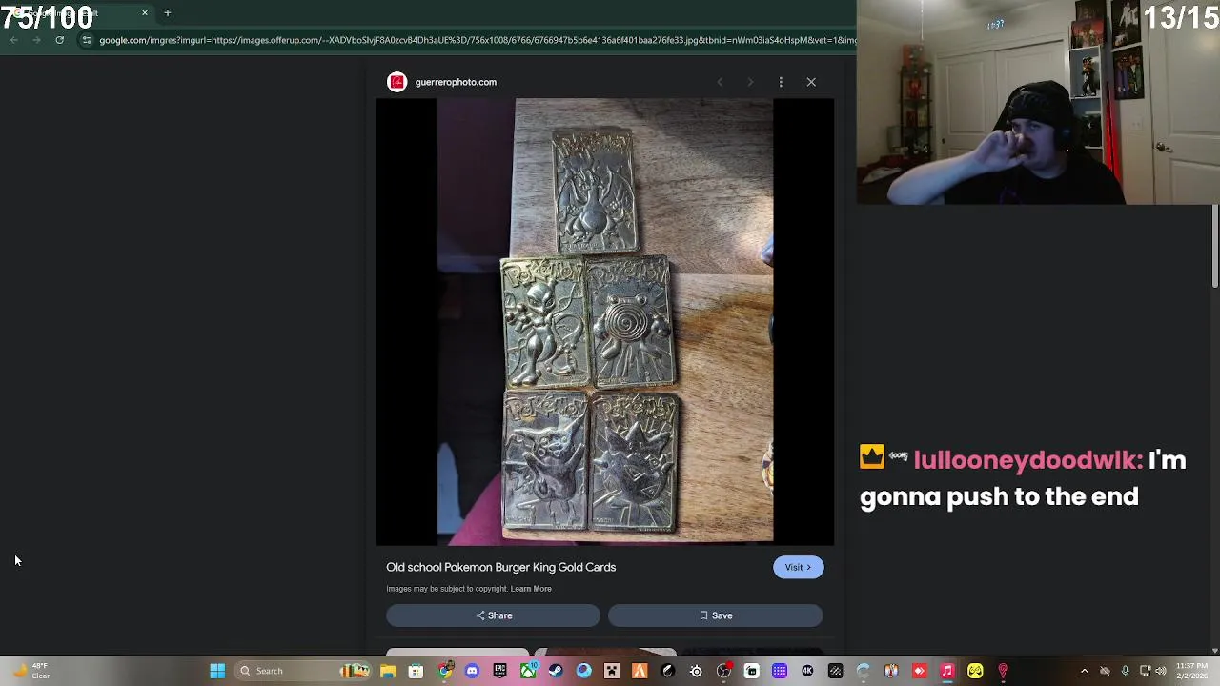The image size is (1220, 686).
Task: Open Epic Games Launcher from the taskbar
Action: coord(499,671)
